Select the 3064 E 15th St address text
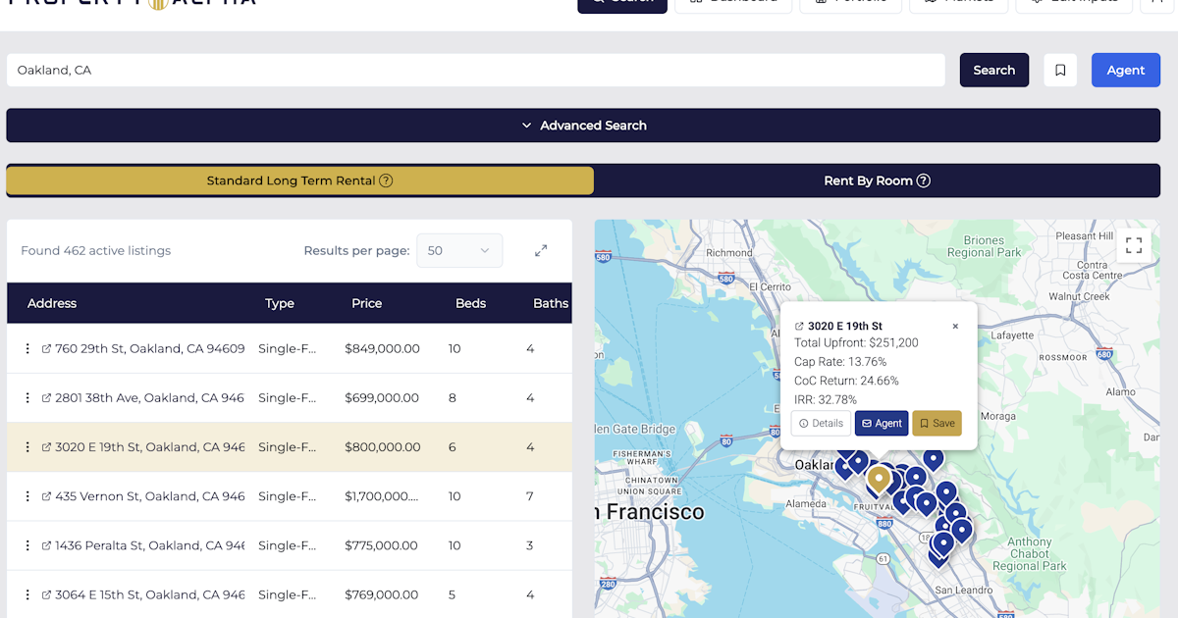 pos(150,594)
